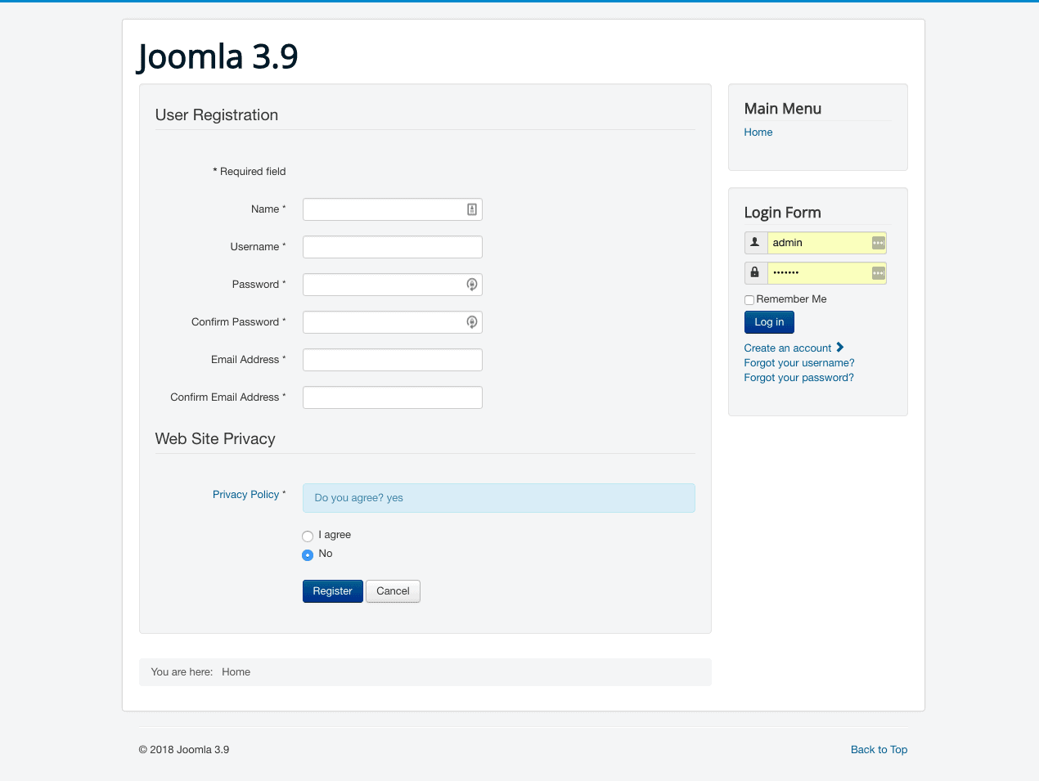Image resolution: width=1039 pixels, height=781 pixels.
Task: Click the "Confirm Password *" label
Action: click(239, 322)
